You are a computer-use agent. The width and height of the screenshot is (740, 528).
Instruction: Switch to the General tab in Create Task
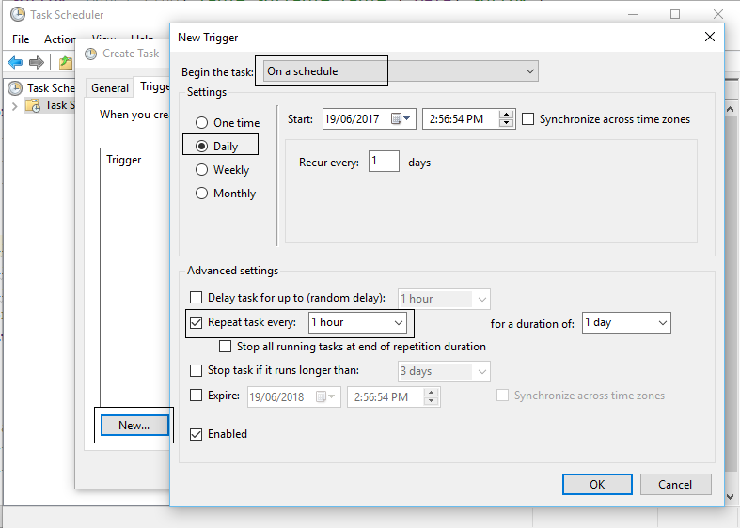click(x=109, y=88)
